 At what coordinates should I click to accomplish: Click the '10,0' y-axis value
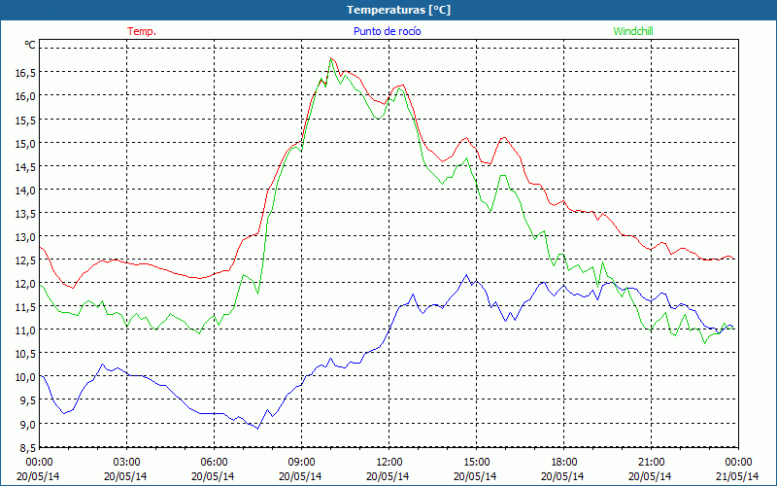click(x=25, y=377)
